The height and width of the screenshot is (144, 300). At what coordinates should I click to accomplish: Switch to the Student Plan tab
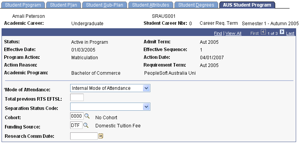[63, 5]
